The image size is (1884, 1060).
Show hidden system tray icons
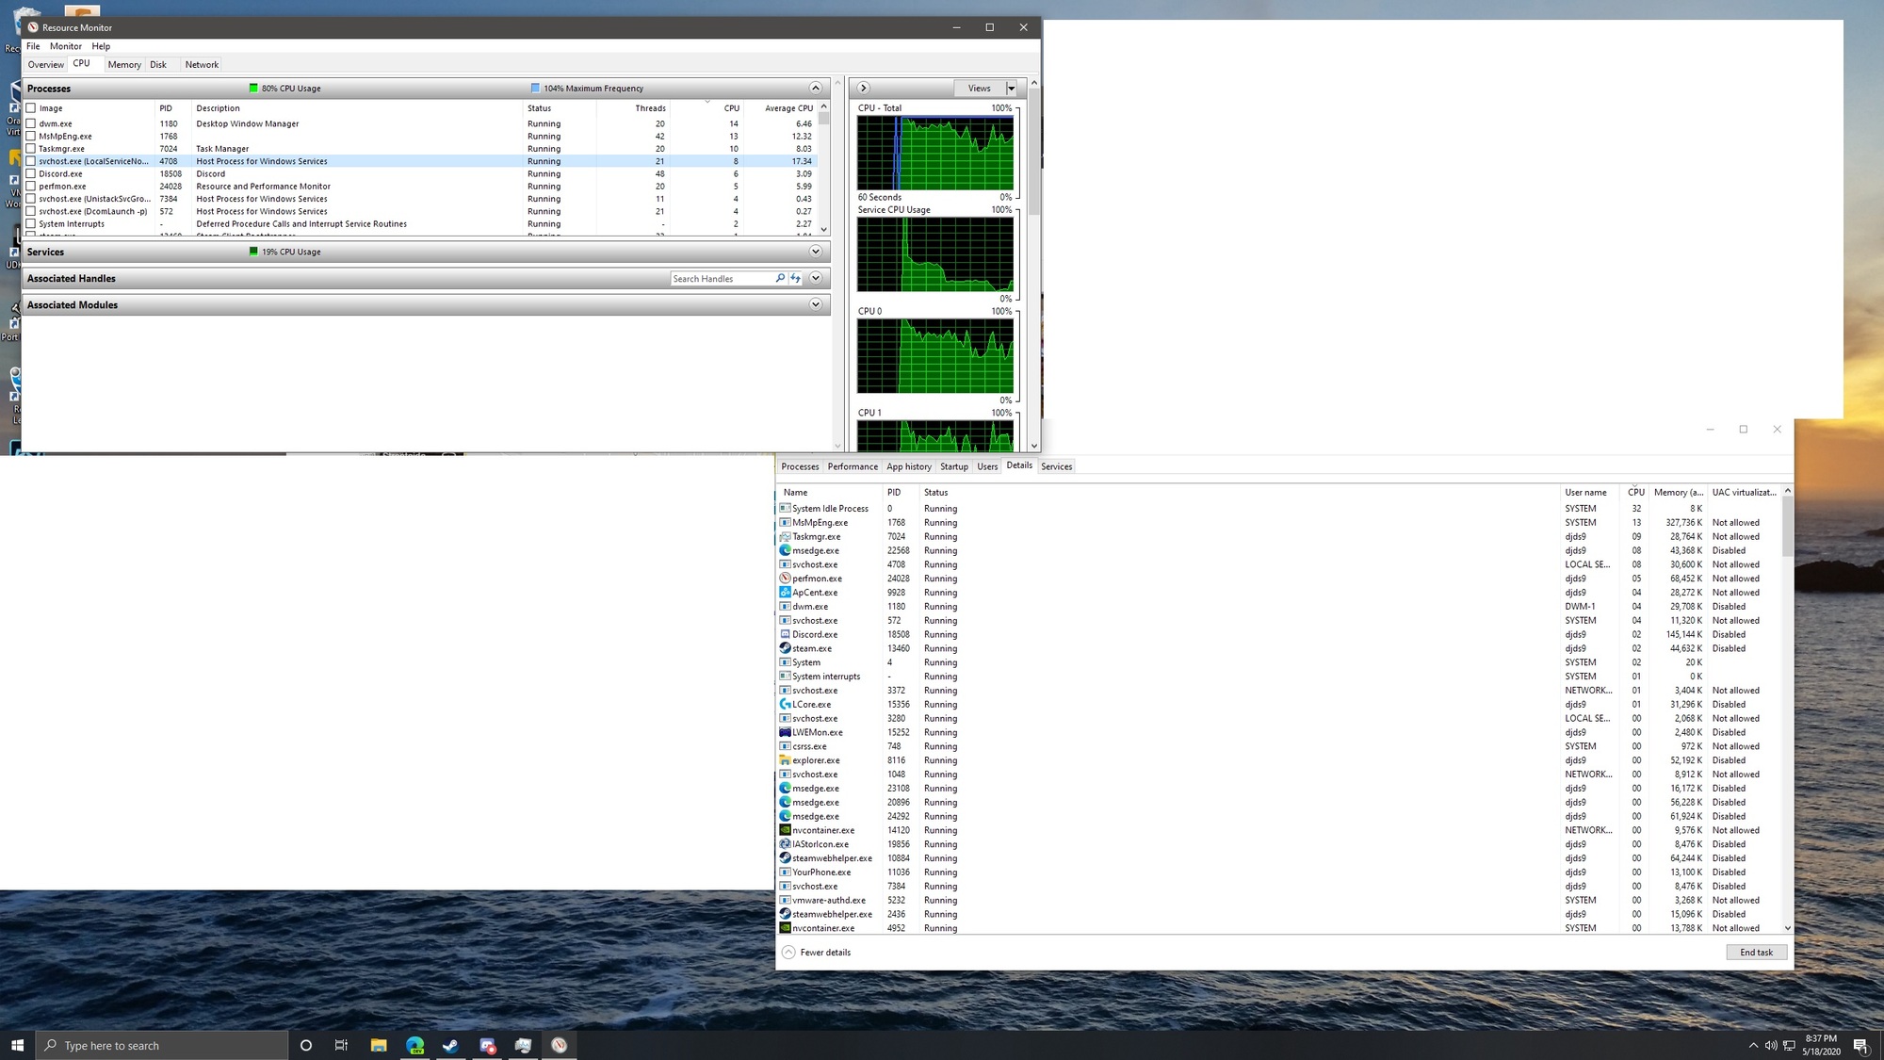click(x=1753, y=1045)
